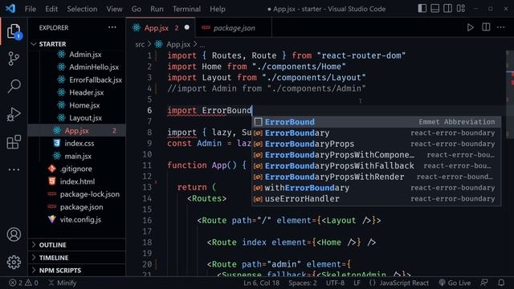
Task: Change the LF end of line sequence
Action: (357, 283)
